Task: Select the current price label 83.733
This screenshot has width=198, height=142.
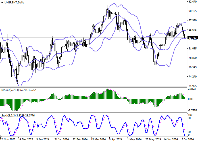Action: pyautogui.click(x=192, y=37)
